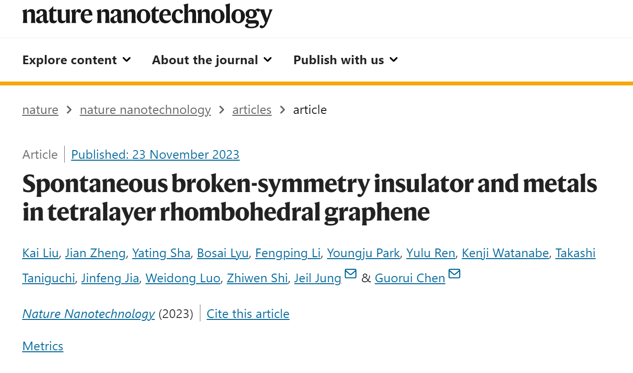
Task: Go to the nature breadcrumb link
Action: (40, 110)
